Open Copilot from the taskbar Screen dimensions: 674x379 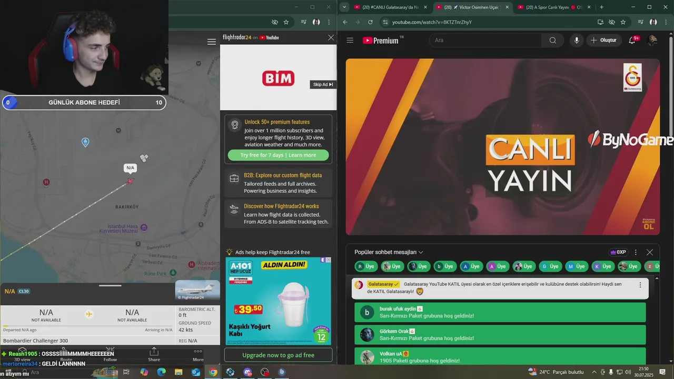(x=144, y=372)
